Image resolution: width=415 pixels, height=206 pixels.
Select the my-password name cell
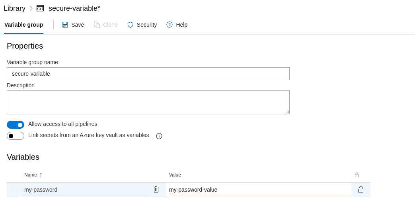[x=84, y=190]
